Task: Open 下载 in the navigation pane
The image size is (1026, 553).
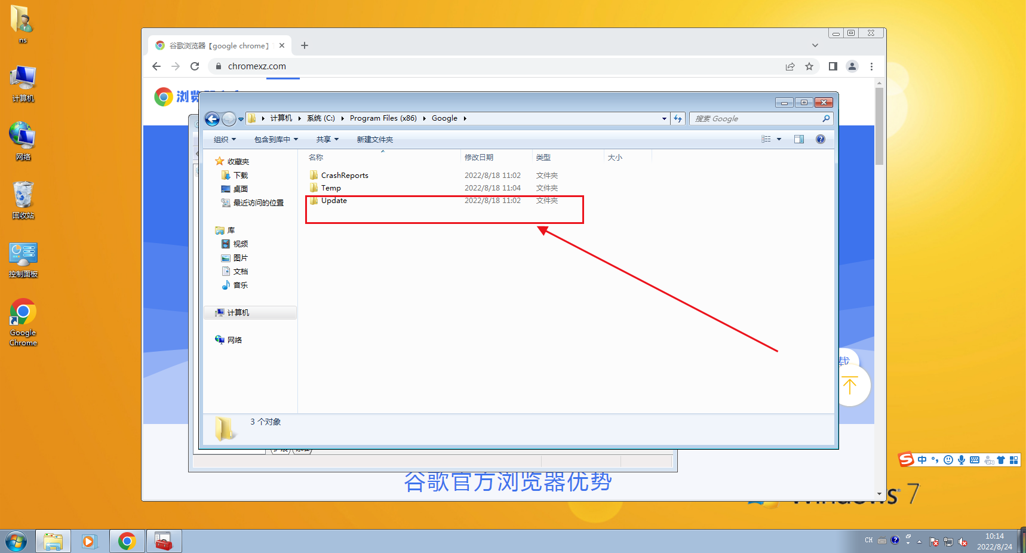Action: (235, 176)
